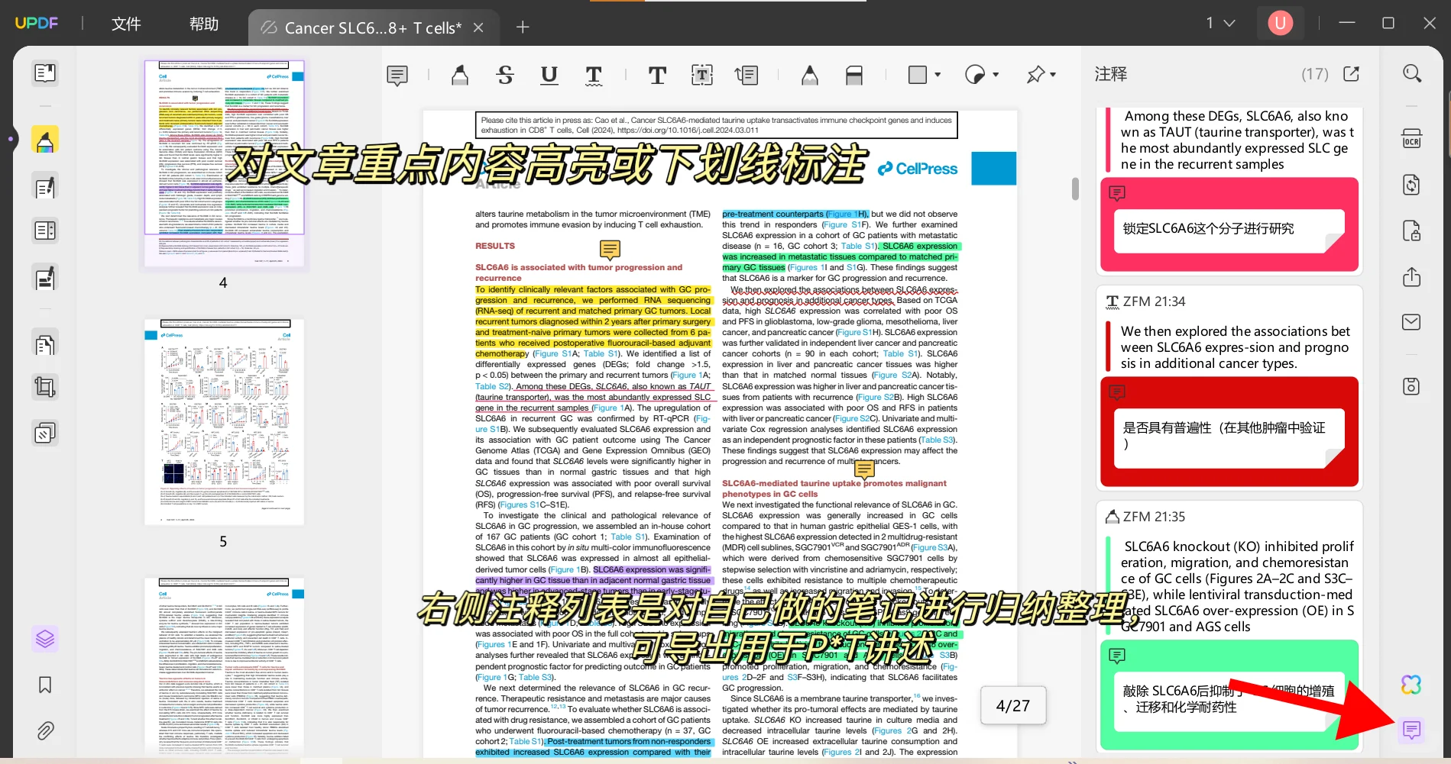
Task: Open the convert PDF icon in right sidebar
Action: 1412,185
